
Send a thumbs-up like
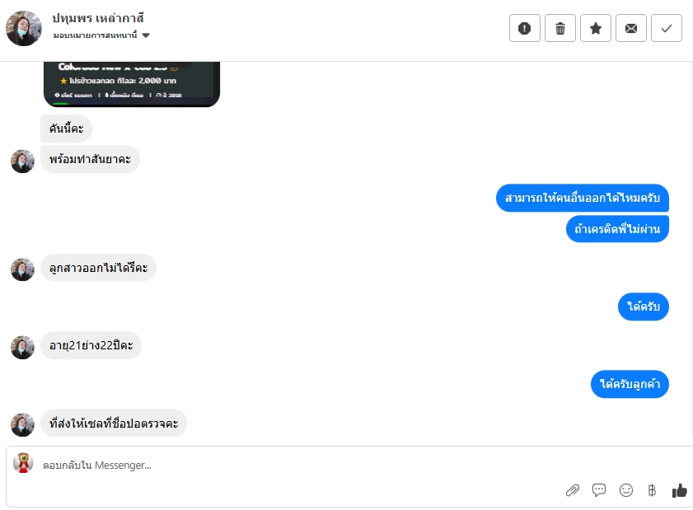click(679, 490)
